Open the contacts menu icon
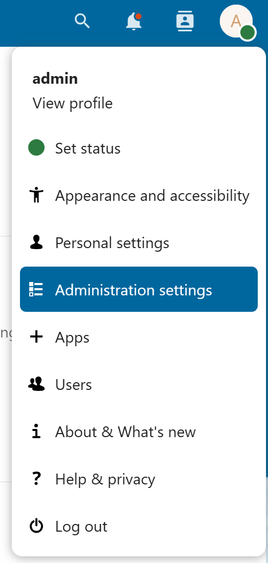The width and height of the screenshot is (268, 563). click(x=185, y=21)
